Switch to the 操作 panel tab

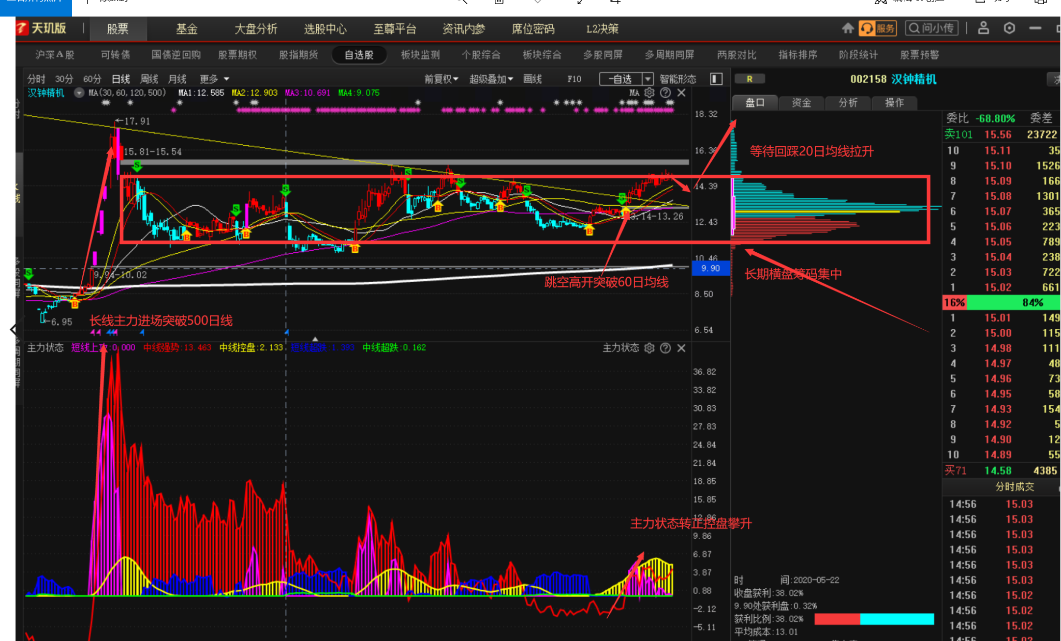(894, 102)
